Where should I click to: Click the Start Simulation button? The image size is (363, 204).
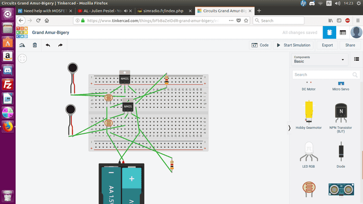pyautogui.click(x=293, y=45)
